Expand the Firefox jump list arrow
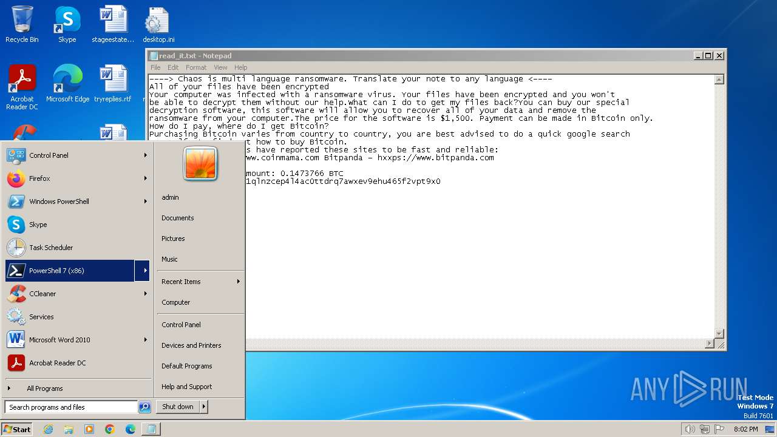 click(x=146, y=178)
